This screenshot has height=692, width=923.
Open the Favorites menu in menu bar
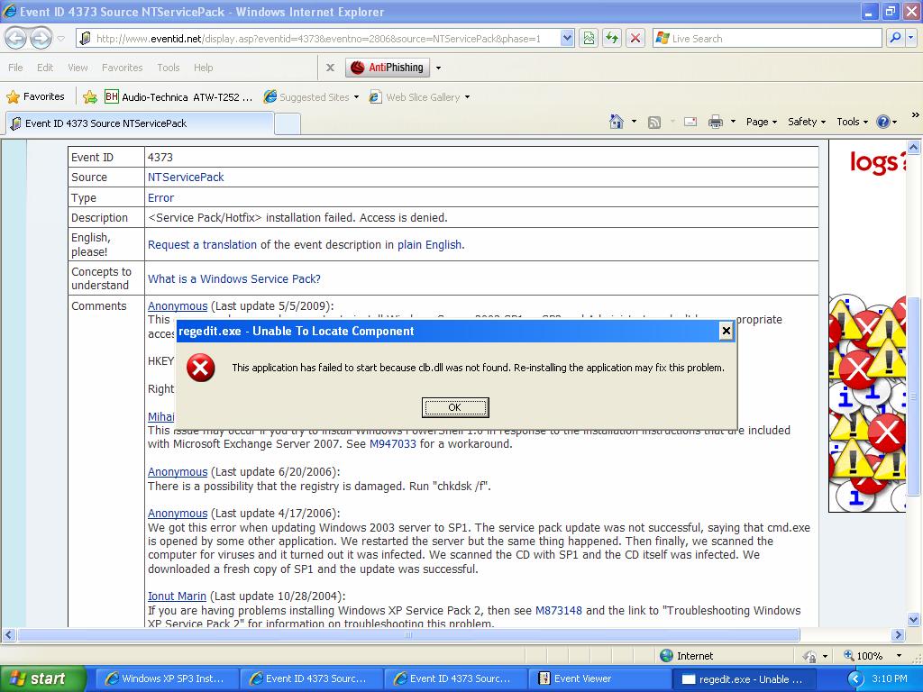click(122, 68)
